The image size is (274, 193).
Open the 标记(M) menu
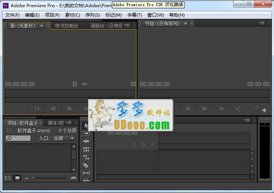(114, 15)
